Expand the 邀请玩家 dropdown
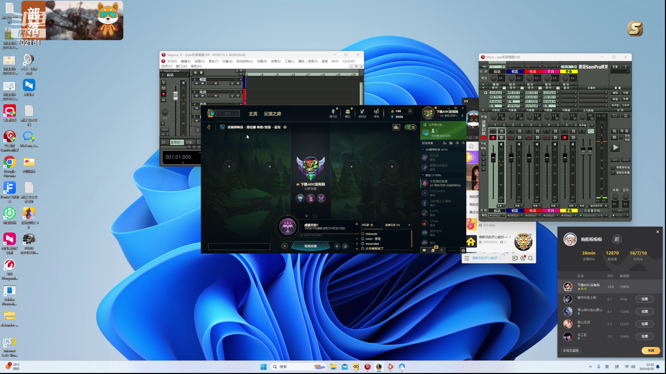The width and height of the screenshot is (666, 374). click(409, 225)
